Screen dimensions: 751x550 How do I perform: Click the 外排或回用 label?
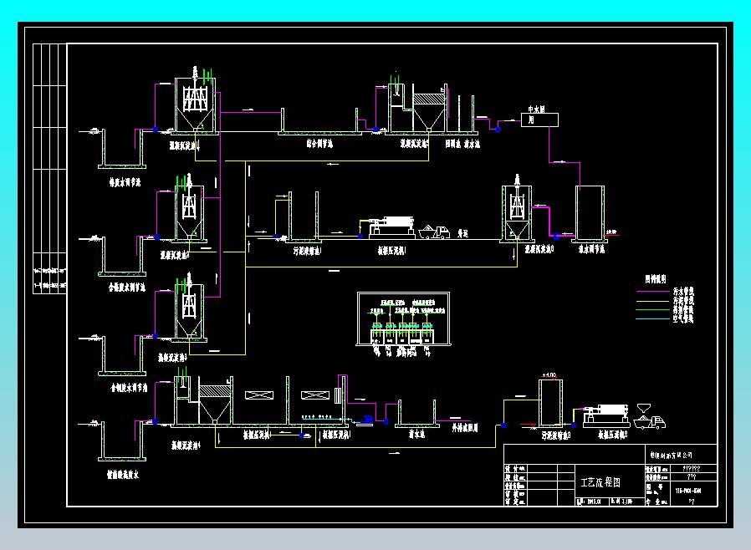[465, 427]
